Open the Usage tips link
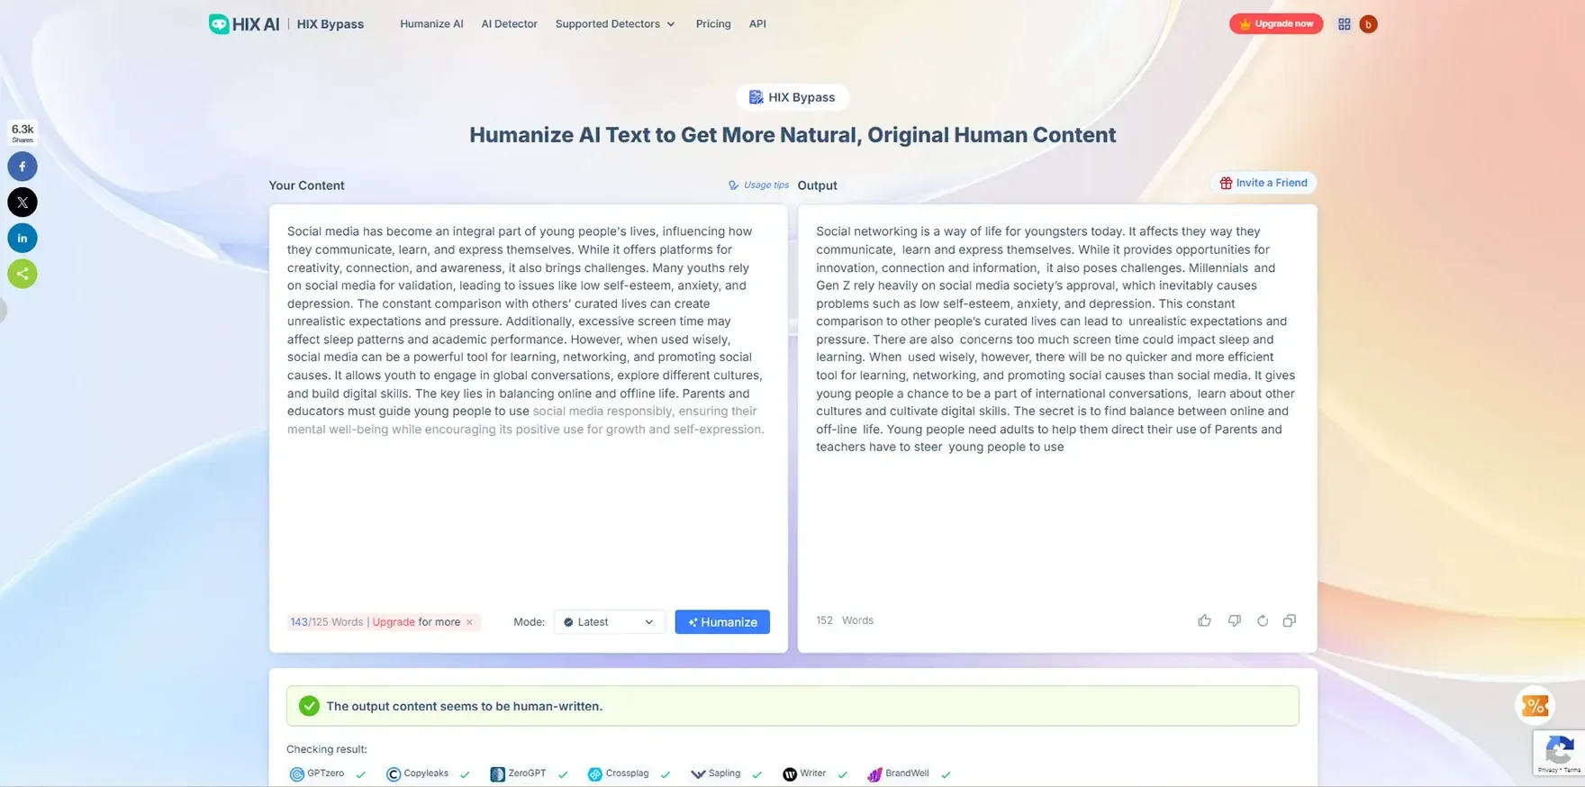This screenshot has height=787, width=1585. [758, 185]
